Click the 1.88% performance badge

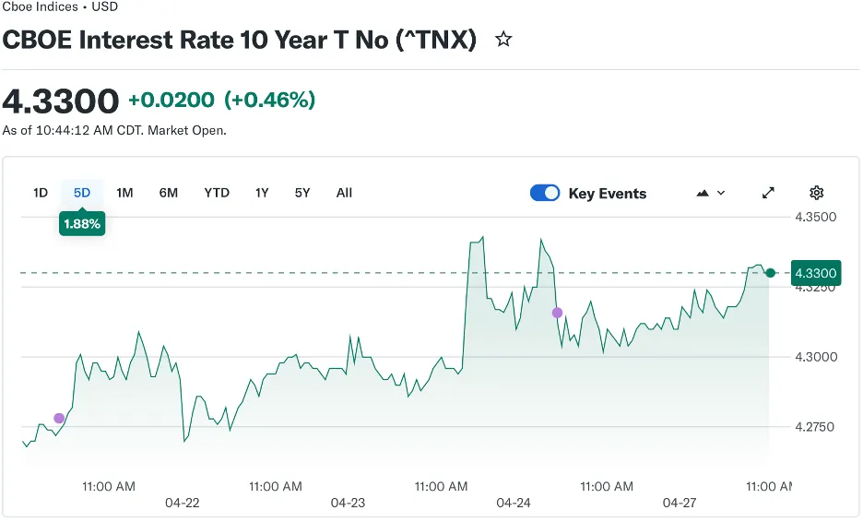[x=82, y=223]
